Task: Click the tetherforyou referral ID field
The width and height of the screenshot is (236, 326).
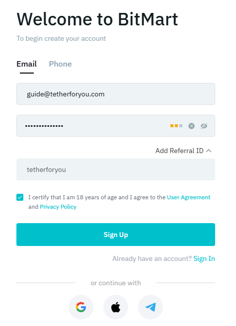Action: coord(116,169)
